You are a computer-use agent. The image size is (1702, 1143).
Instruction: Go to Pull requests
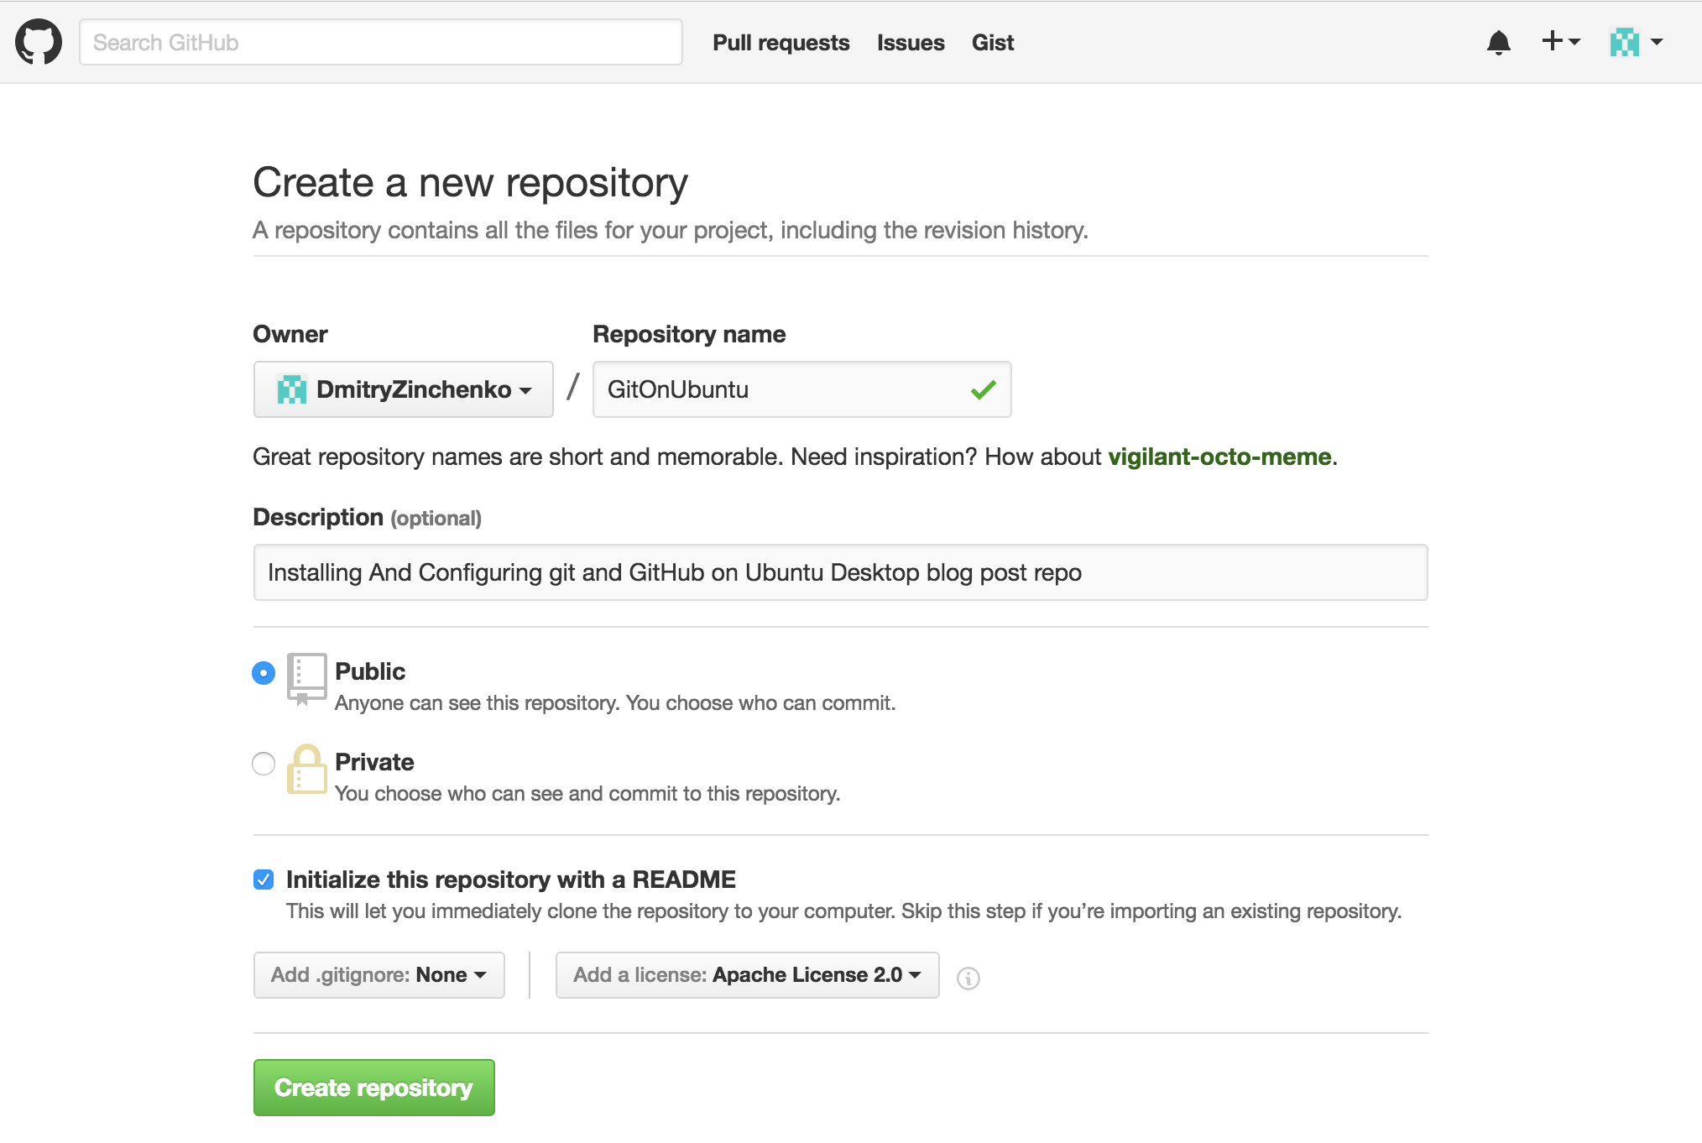(781, 43)
